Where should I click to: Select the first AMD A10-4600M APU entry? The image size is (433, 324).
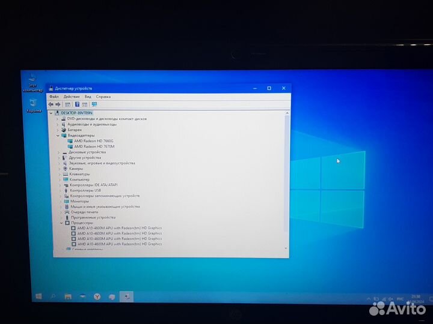(120, 228)
